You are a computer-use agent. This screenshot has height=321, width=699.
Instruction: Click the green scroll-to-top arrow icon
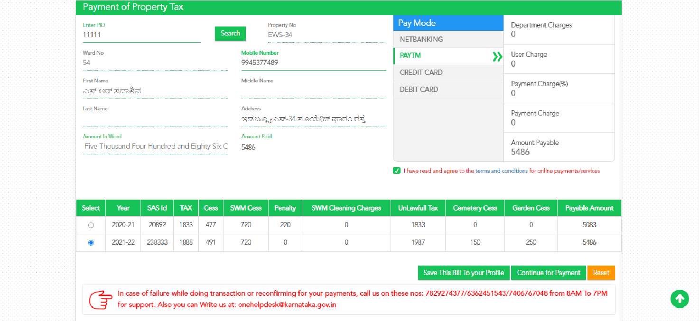(680, 299)
